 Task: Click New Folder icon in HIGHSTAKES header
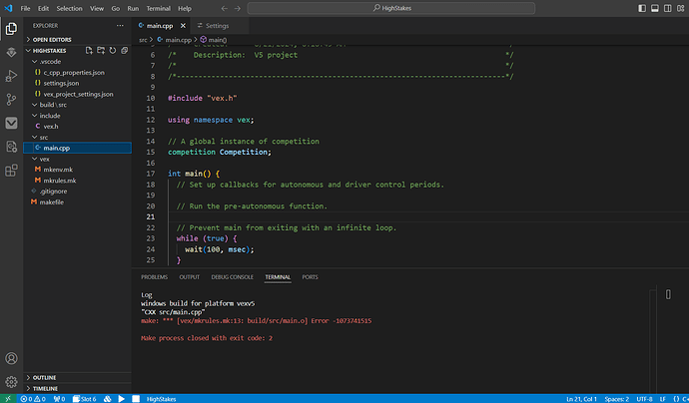pos(101,51)
